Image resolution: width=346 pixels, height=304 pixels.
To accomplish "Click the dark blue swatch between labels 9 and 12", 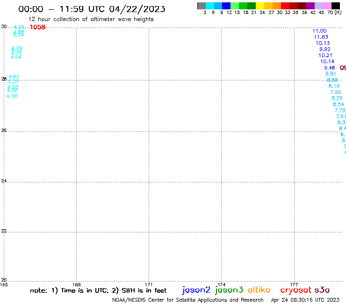I will click(226, 6).
